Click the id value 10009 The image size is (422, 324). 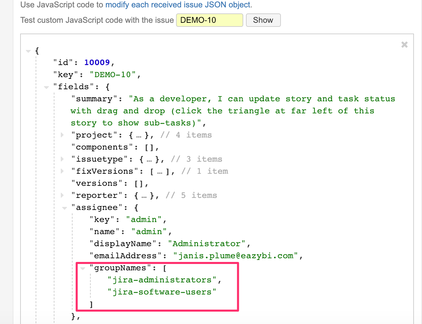(97, 62)
